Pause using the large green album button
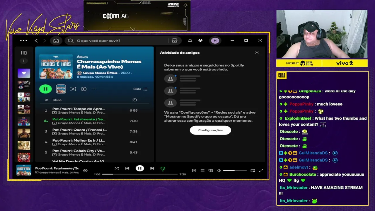 click(x=45, y=89)
